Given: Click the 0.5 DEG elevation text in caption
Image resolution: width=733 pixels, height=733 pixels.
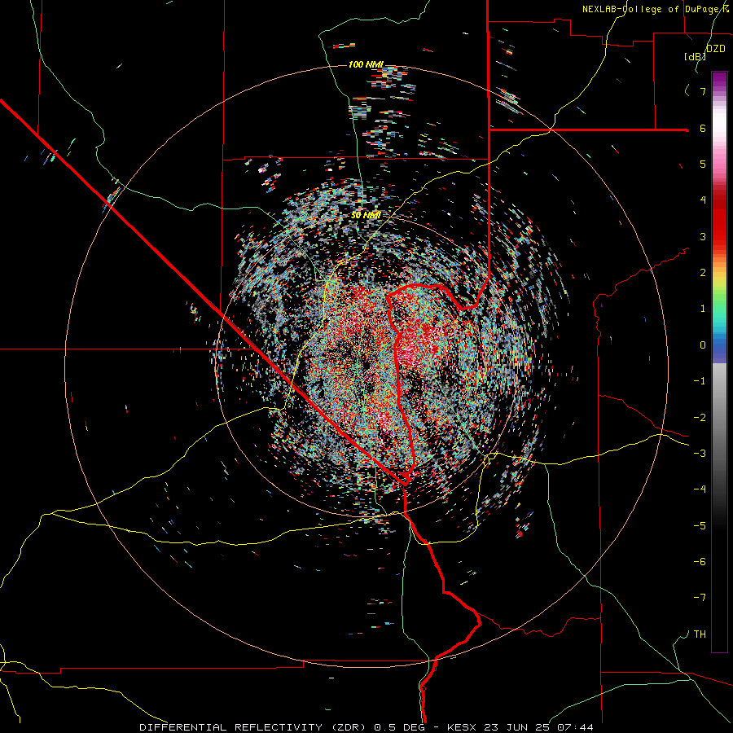Looking at the screenshot, I should (399, 727).
